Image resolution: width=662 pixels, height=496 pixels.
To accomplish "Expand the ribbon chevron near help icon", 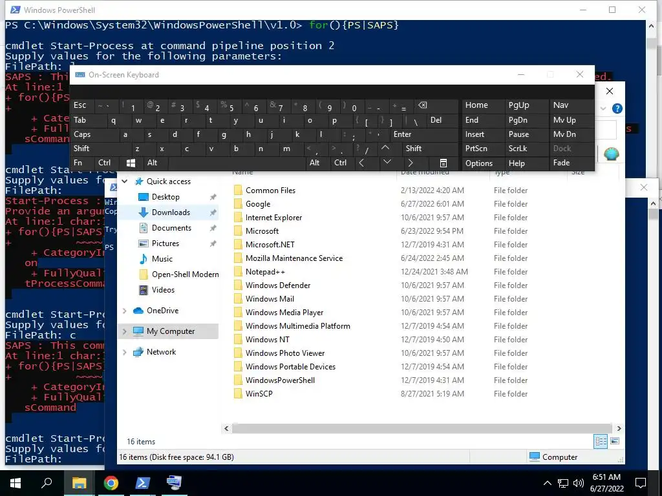I will 603,108.
